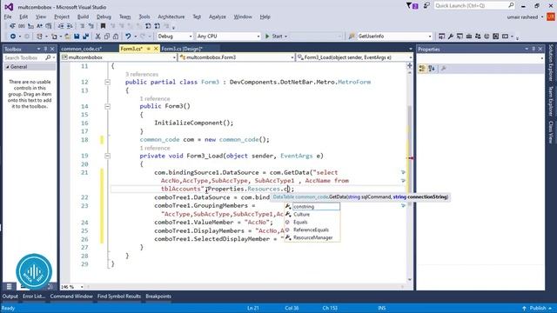Click the Categorized icon in Properties panel

(422, 69)
